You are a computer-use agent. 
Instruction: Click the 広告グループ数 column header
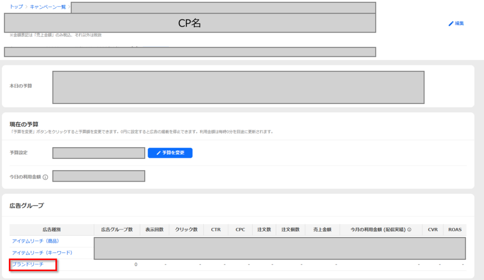tap(117, 230)
